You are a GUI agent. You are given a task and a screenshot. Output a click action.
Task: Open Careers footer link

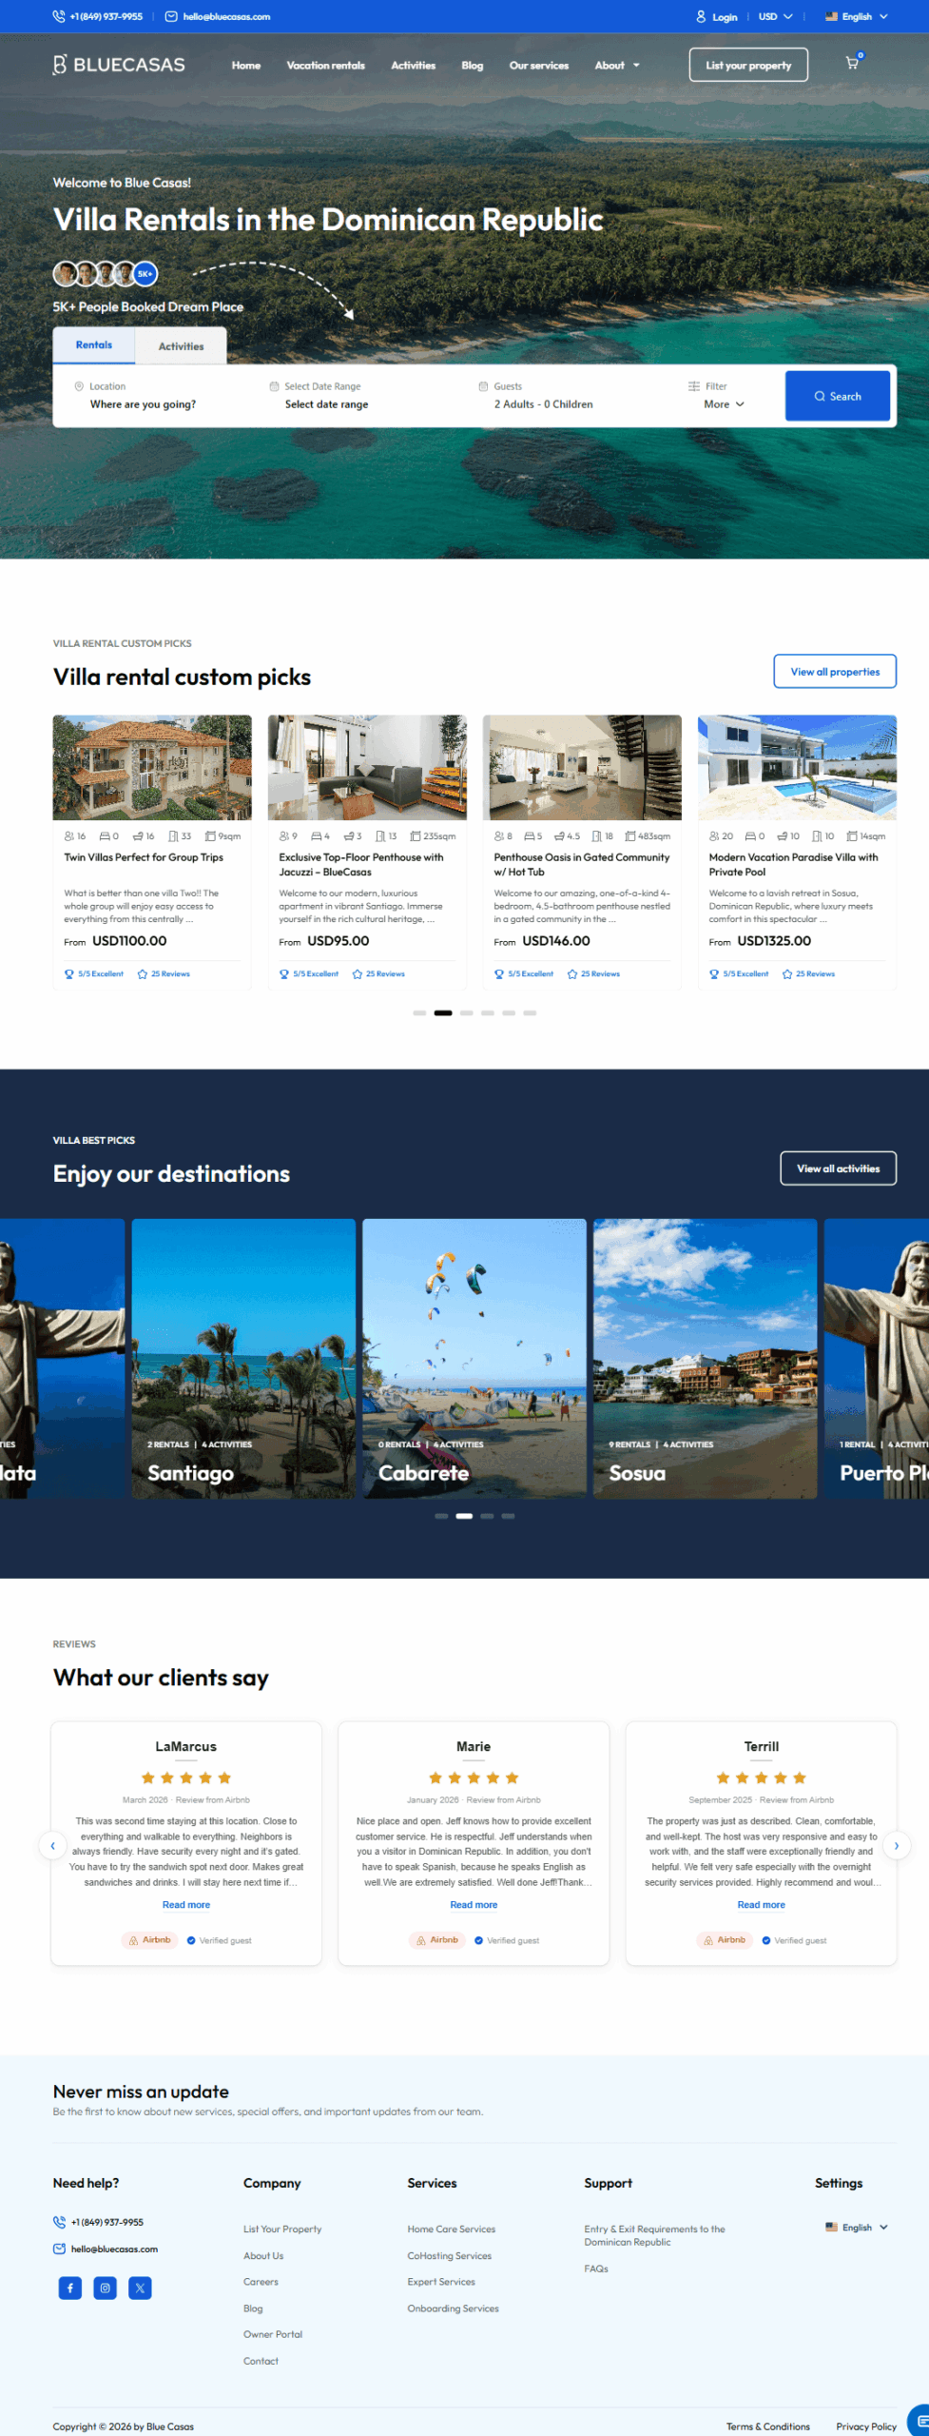tap(261, 2281)
